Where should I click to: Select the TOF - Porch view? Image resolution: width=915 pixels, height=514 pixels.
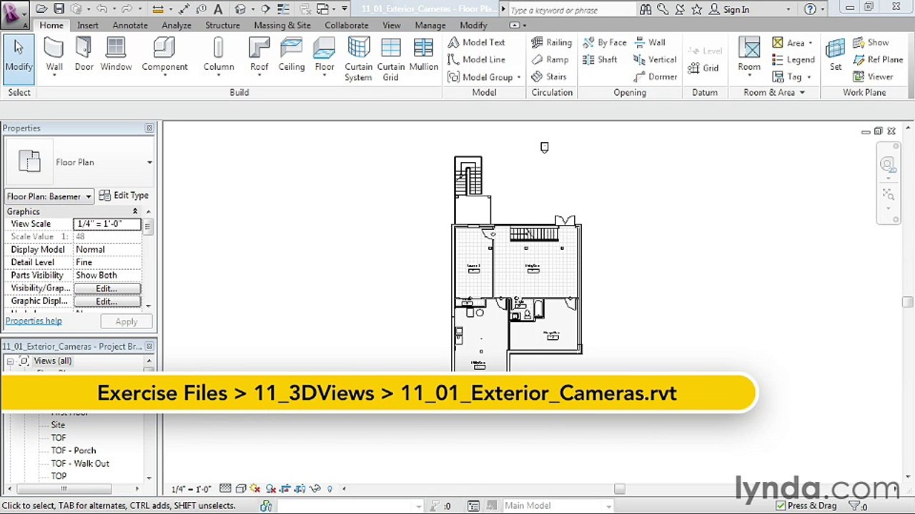[74, 450]
